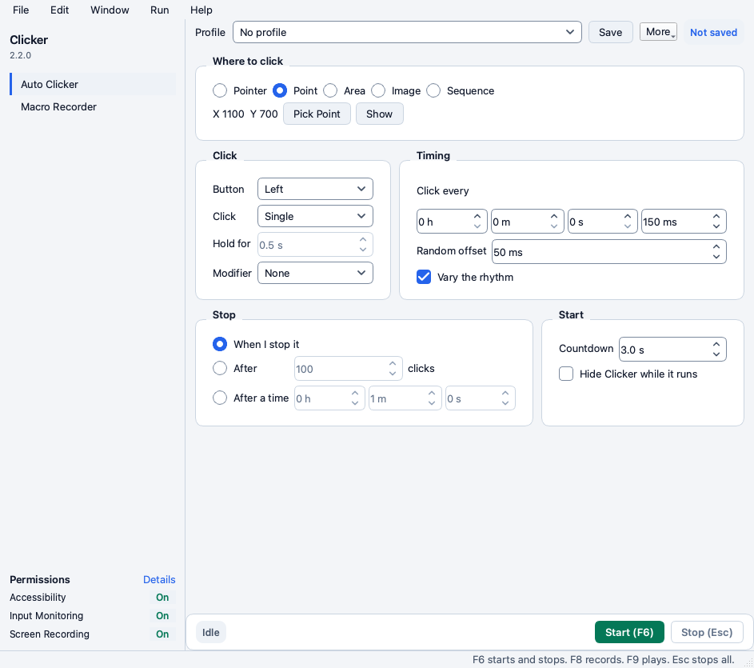Click the Accessibility permission On status

(162, 598)
